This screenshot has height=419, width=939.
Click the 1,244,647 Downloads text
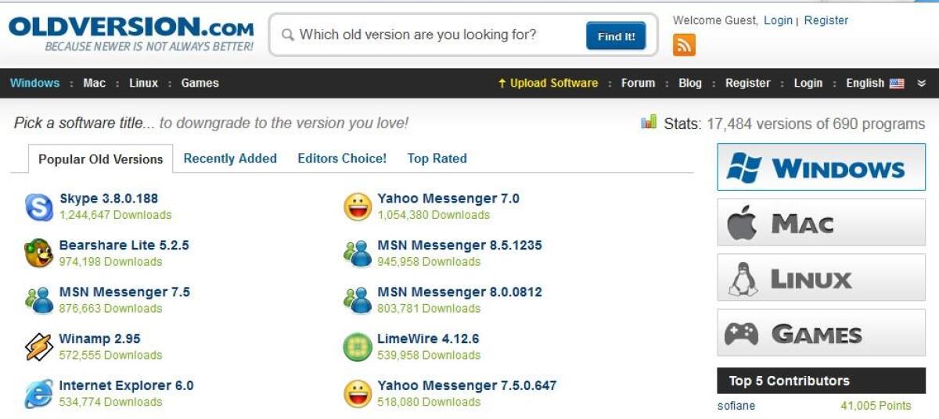pyautogui.click(x=115, y=215)
